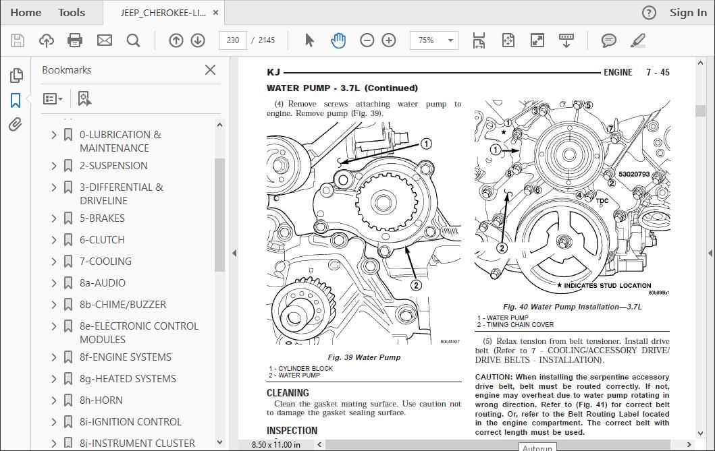This screenshot has width=715, height=451.
Task: Enter full screen mode icon
Action: [x=537, y=40]
